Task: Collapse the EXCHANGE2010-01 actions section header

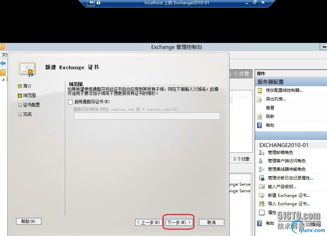Action: point(291,145)
